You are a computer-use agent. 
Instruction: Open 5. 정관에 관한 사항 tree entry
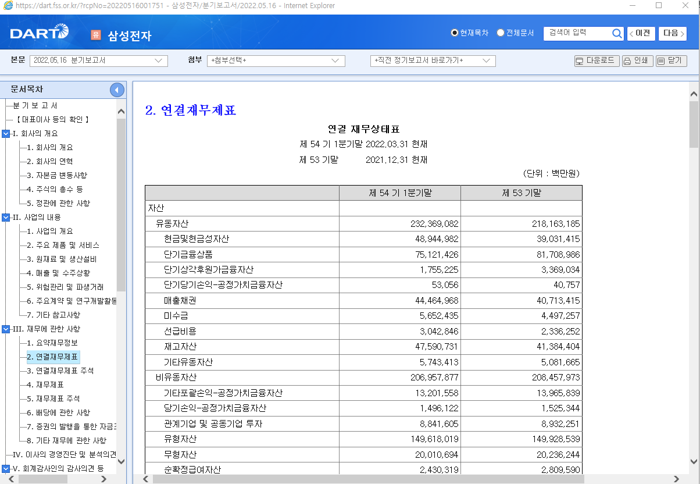click(x=58, y=204)
